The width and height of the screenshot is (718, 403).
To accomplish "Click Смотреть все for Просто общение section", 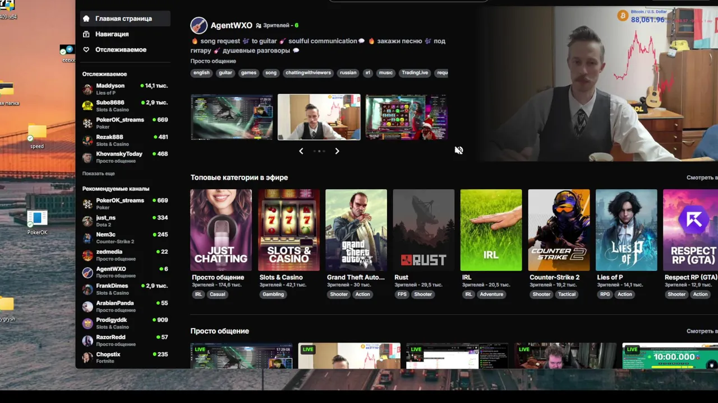I will pos(702,331).
